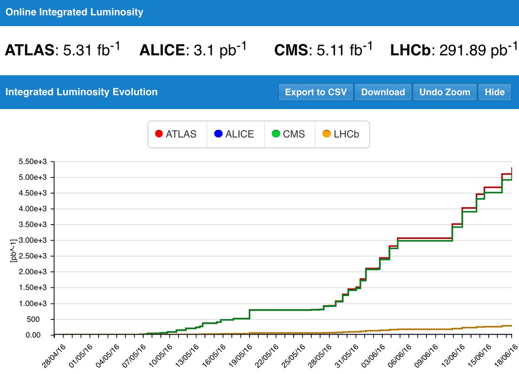The width and height of the screenshot is (519, 374).
Task: Click the LHCb 291.89 pb-1 value
Action: point(454,49)
